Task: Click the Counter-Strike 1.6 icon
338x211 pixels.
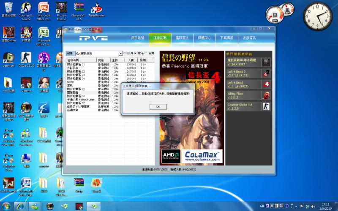Action: (x=266, y=106)
